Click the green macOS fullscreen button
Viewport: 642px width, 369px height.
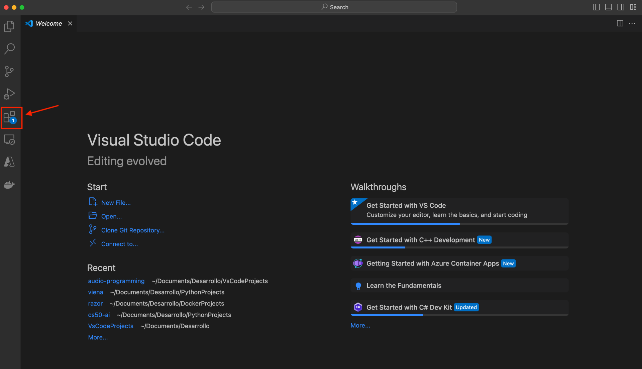(x=22, y=7)
